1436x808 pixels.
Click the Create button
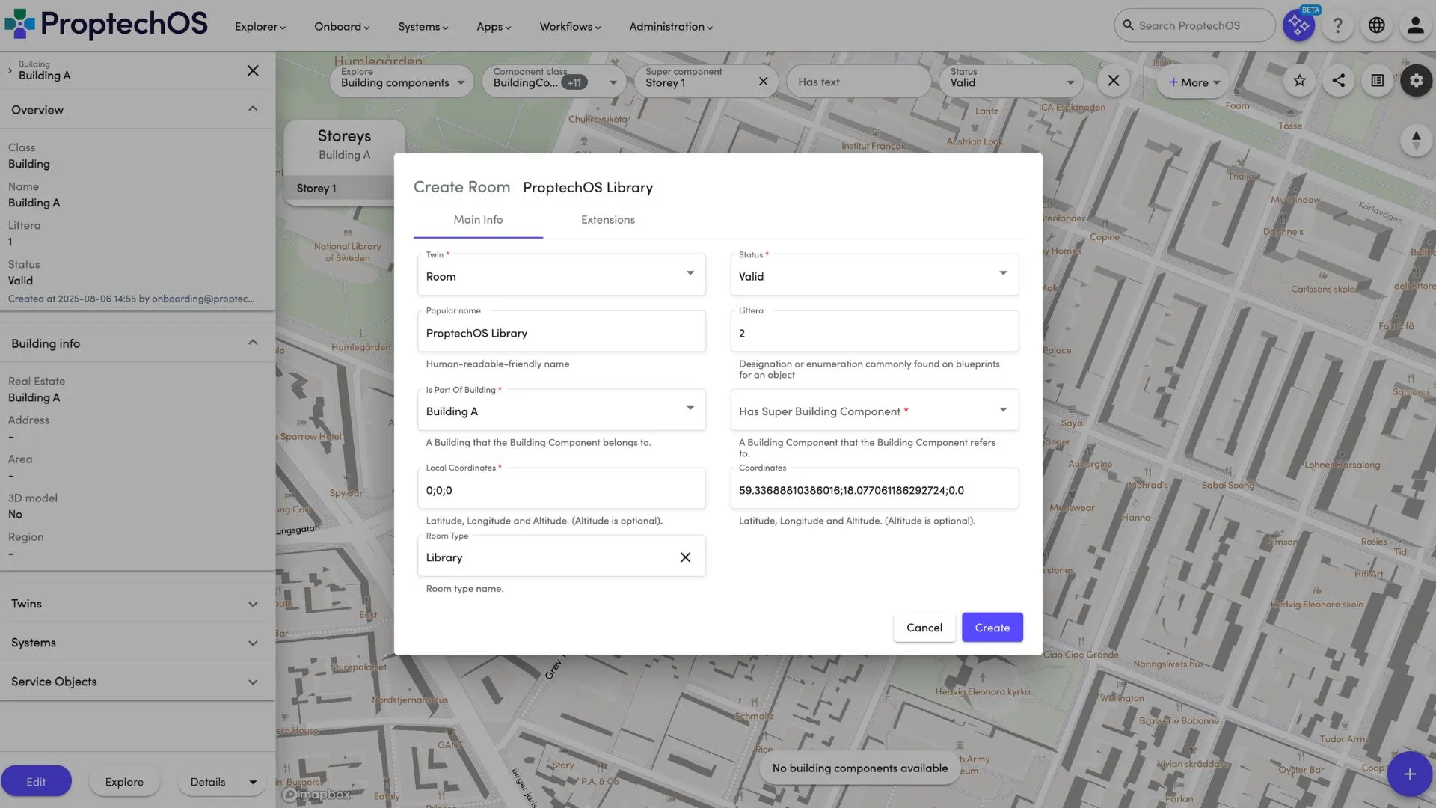[992, 628]
